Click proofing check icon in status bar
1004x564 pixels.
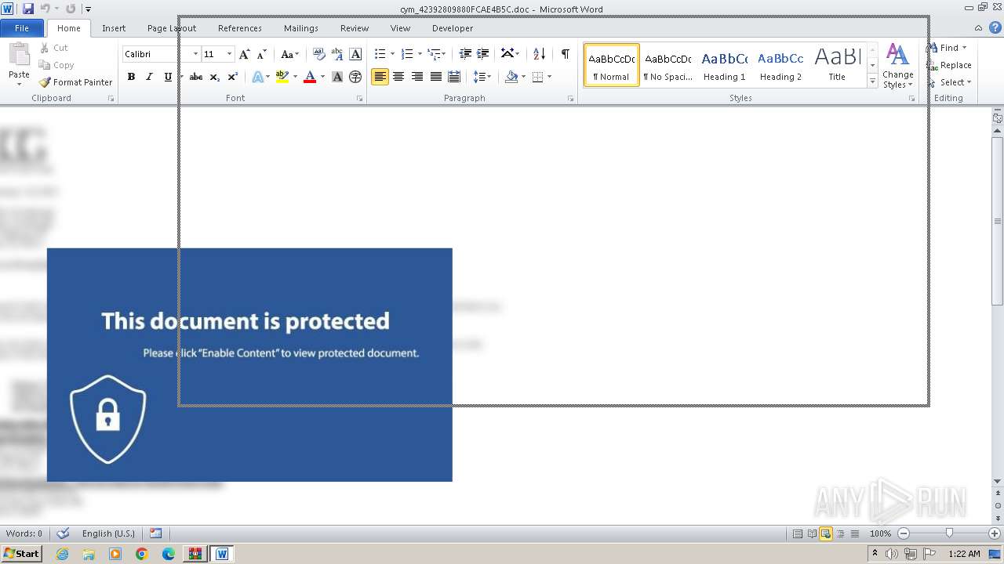(64, 533)
